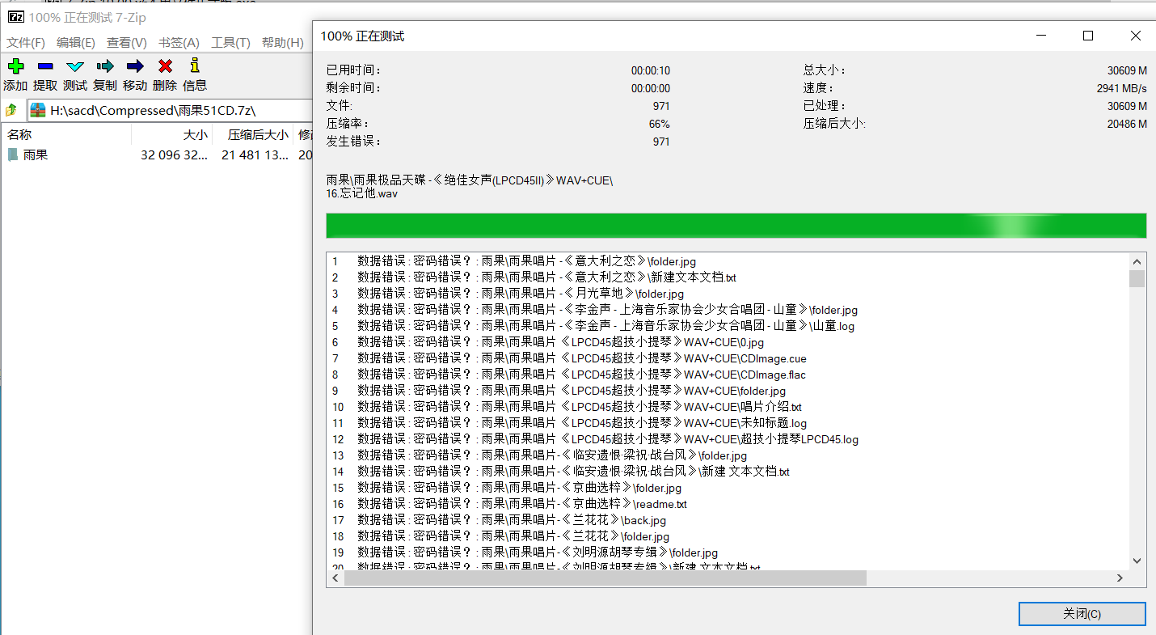
Task: Select error row 7 CDImage.cue
Action: coord(728,358)
